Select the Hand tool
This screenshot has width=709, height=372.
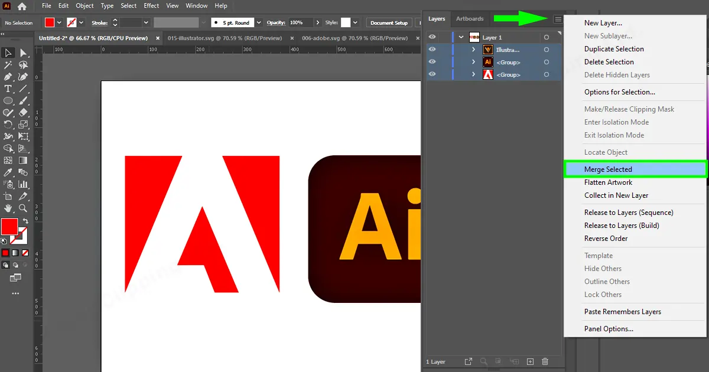pos(8,208)
